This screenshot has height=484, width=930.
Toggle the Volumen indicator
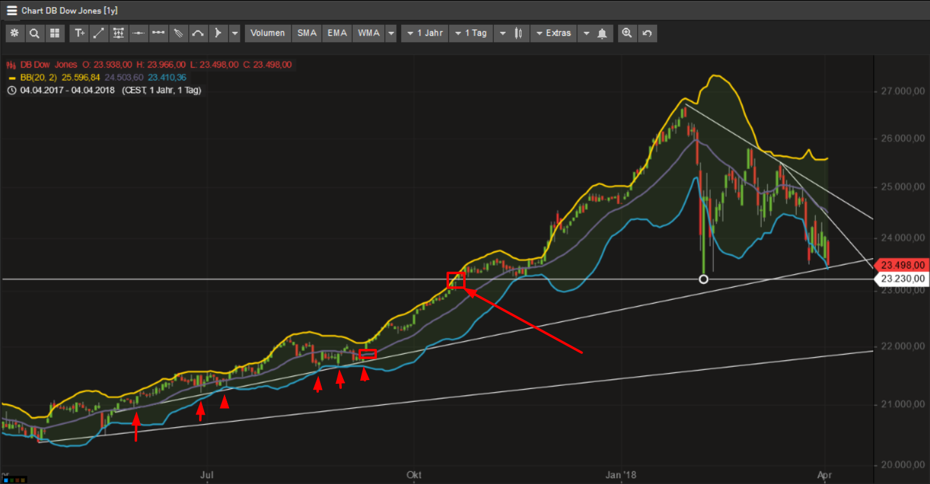(268, 33)
